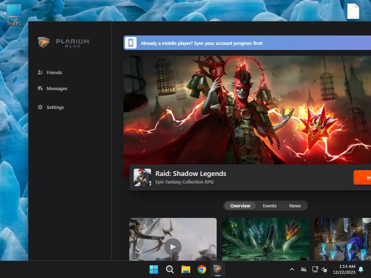Click the Raid hero banner image
This screenshot has width=371, height=278.
coord(247,110)
